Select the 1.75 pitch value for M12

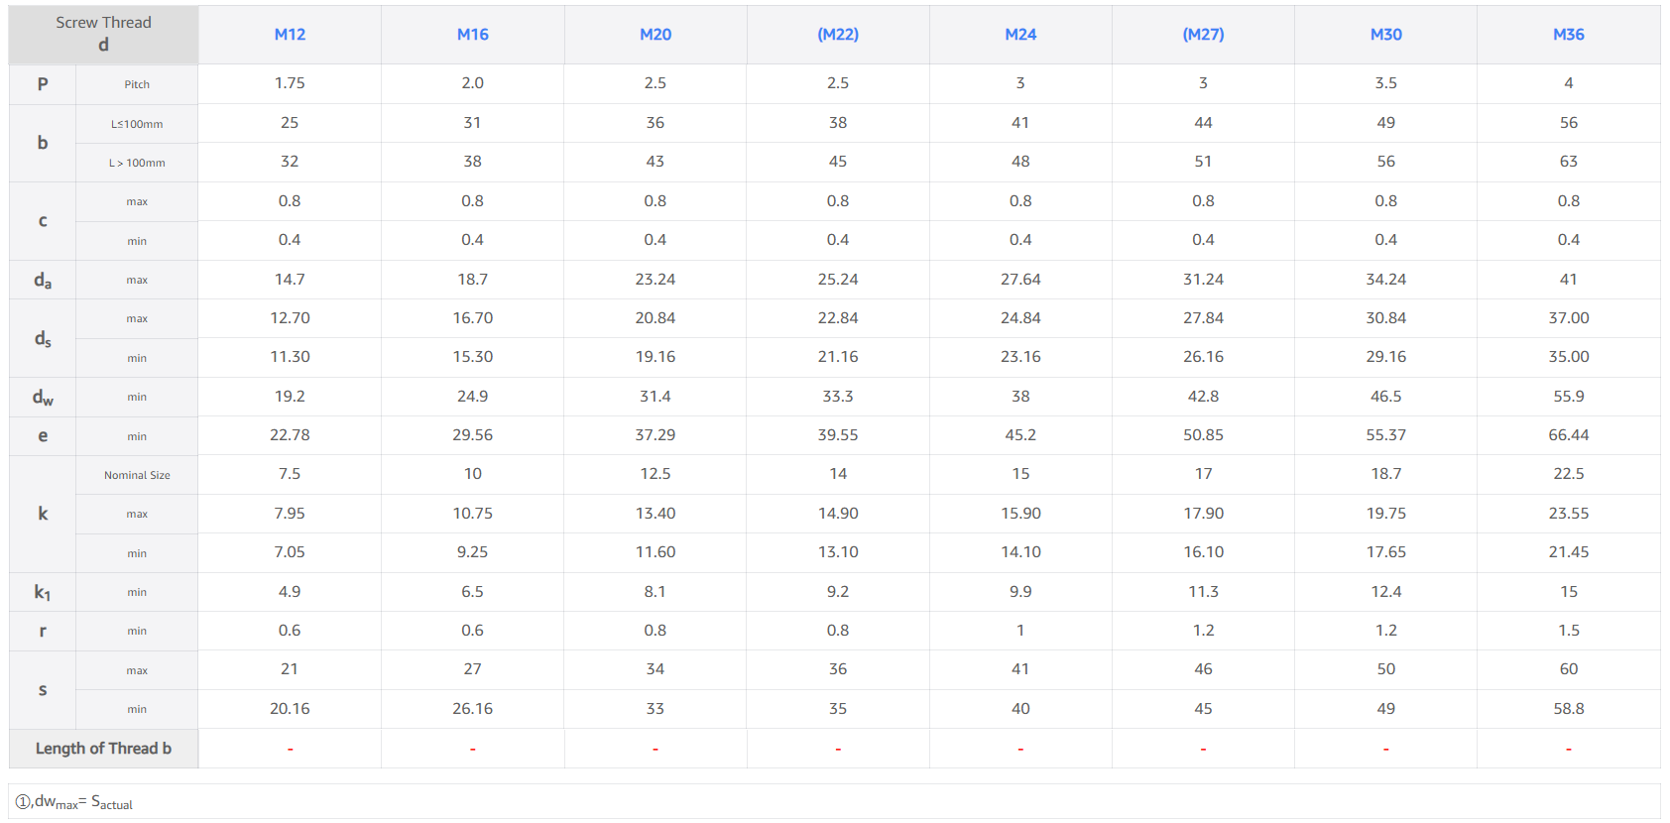290,83
